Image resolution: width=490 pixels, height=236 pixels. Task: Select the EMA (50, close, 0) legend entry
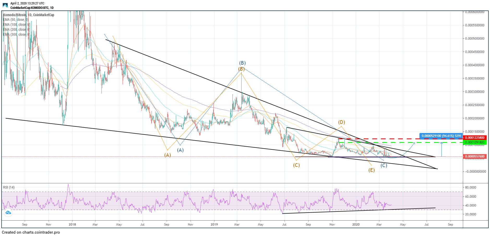pyautogui.click(x=16, y=20)
